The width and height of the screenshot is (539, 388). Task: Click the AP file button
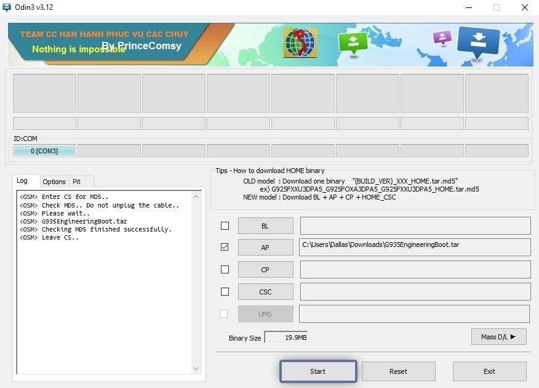click(266, 248)
